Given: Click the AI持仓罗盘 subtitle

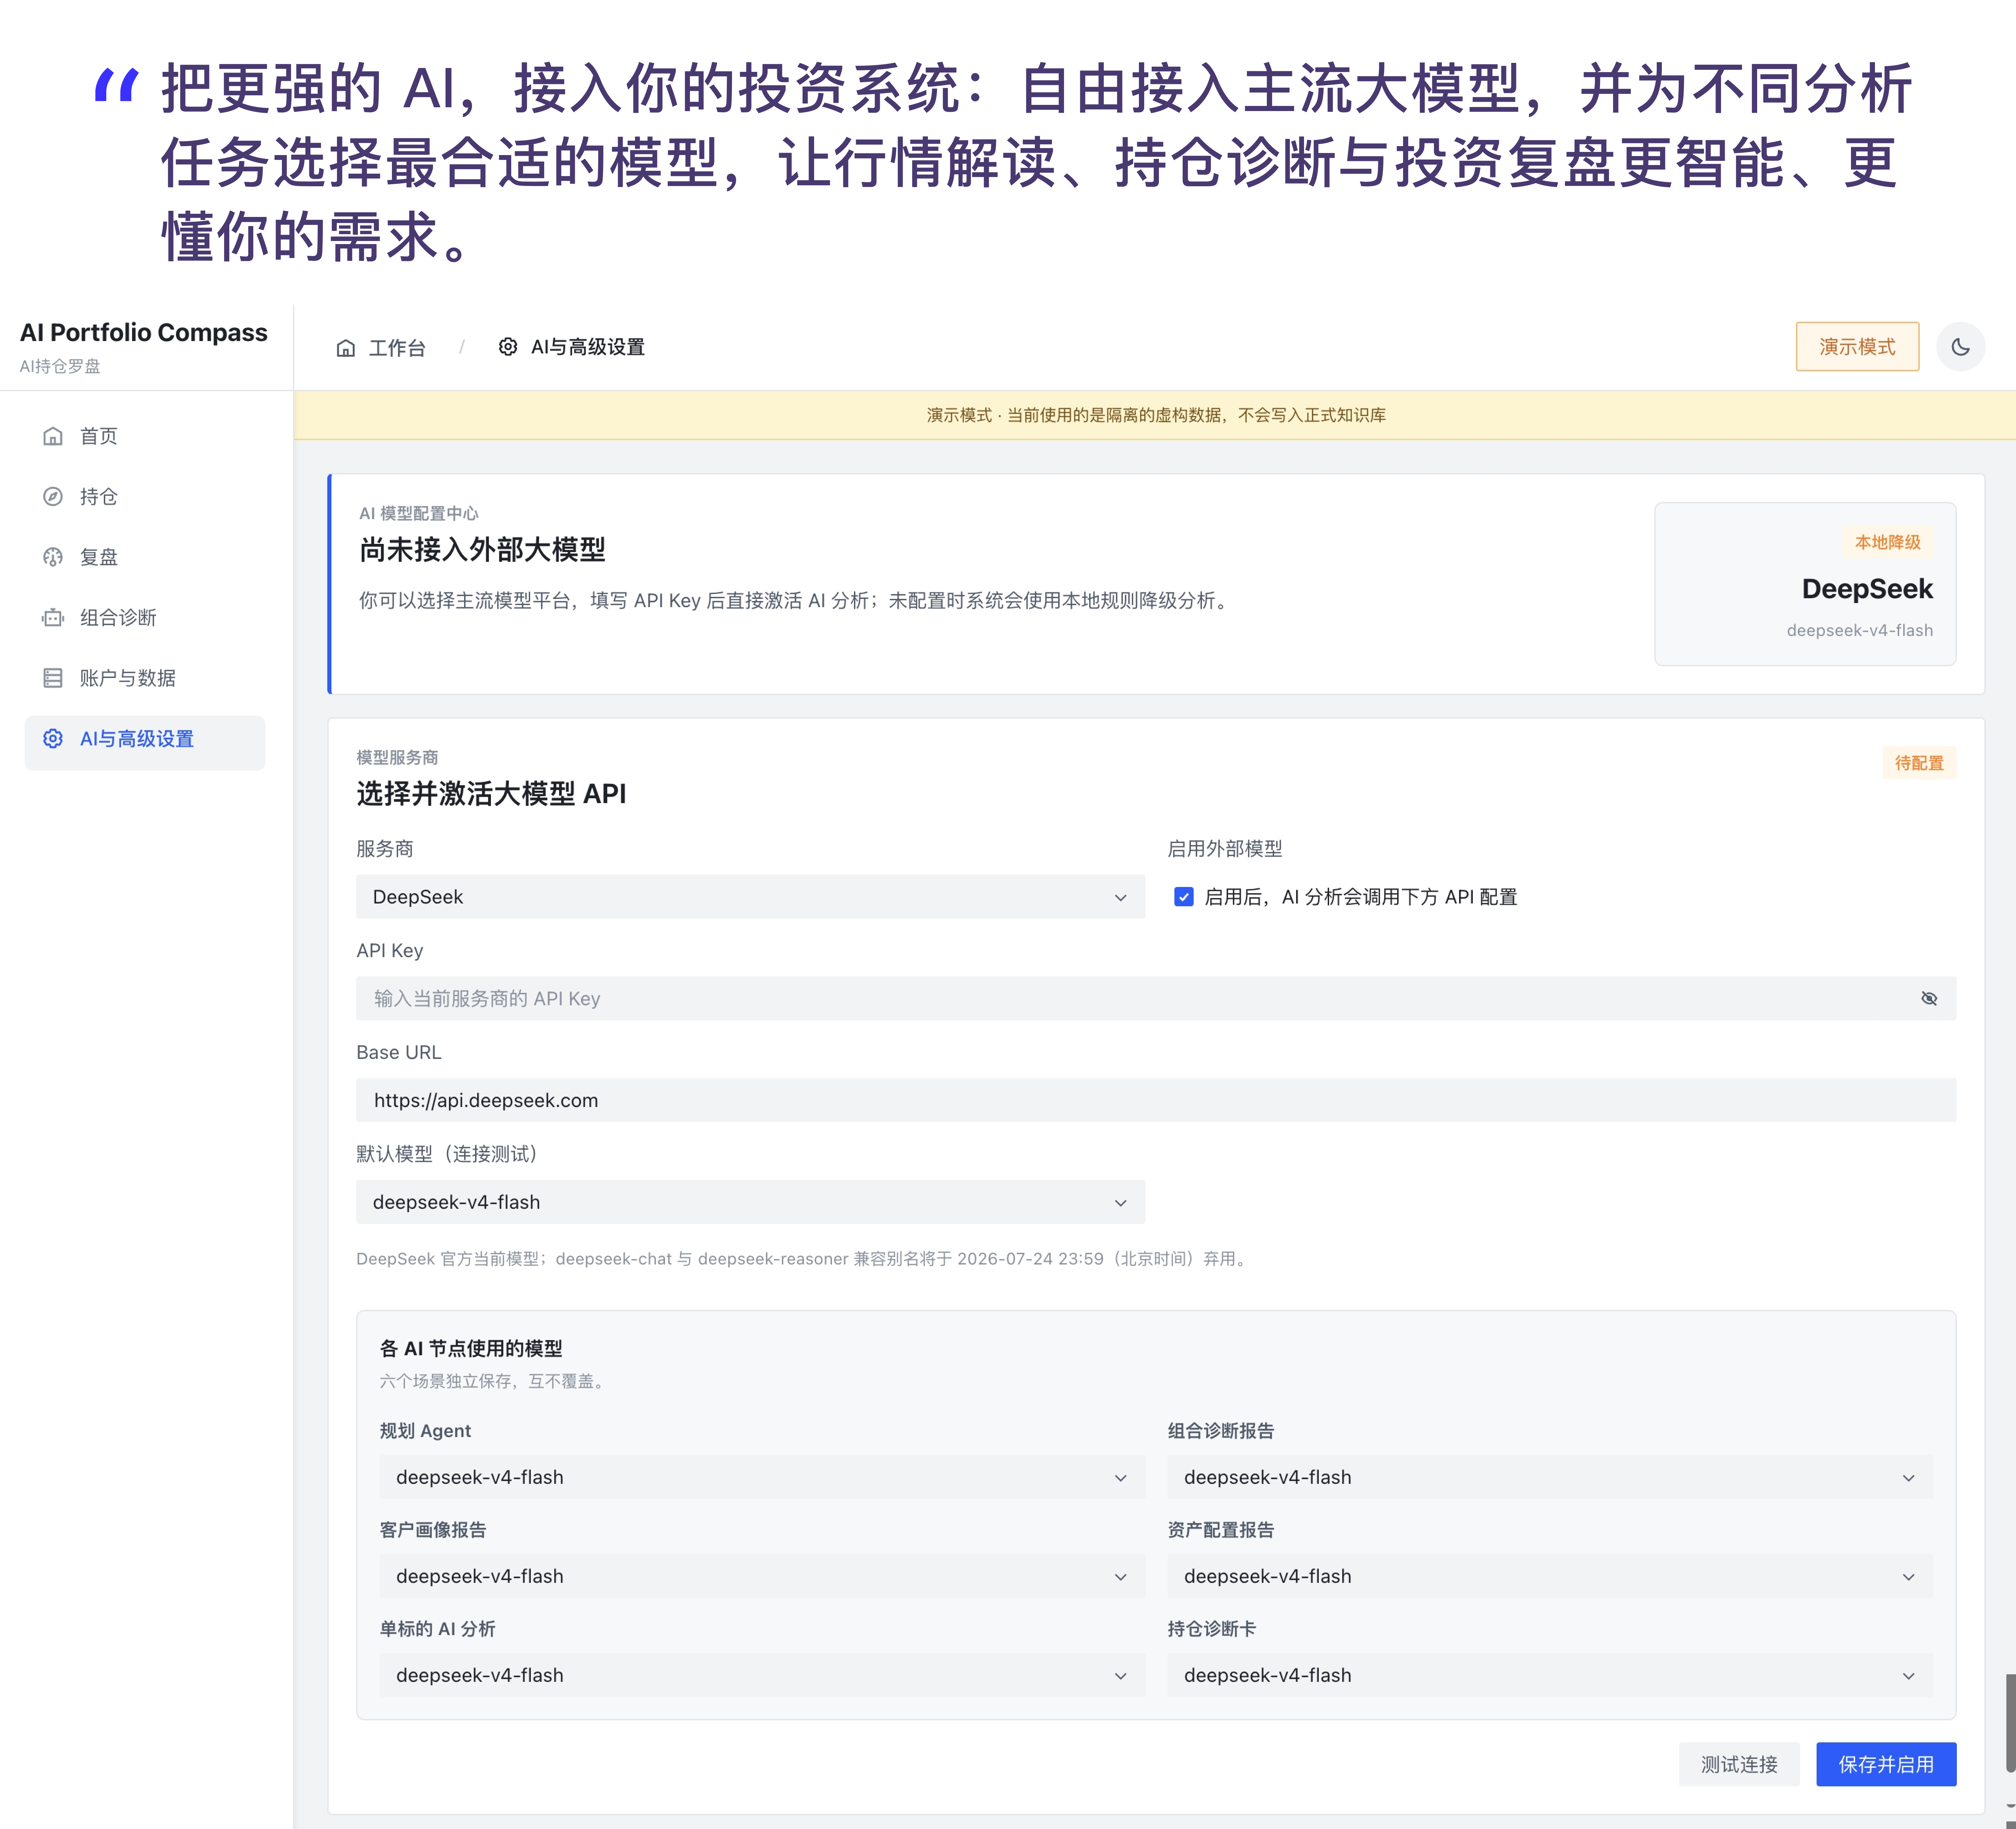Looking at the screenshot, I should (x=60, y=366).
